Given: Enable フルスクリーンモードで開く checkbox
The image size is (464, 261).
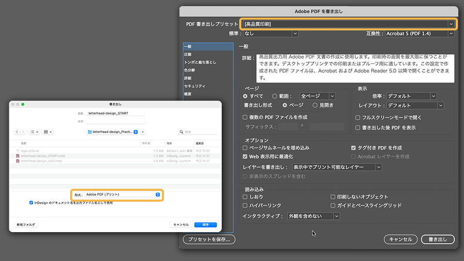Looking at the screenshot, I should tap(357, 118).
